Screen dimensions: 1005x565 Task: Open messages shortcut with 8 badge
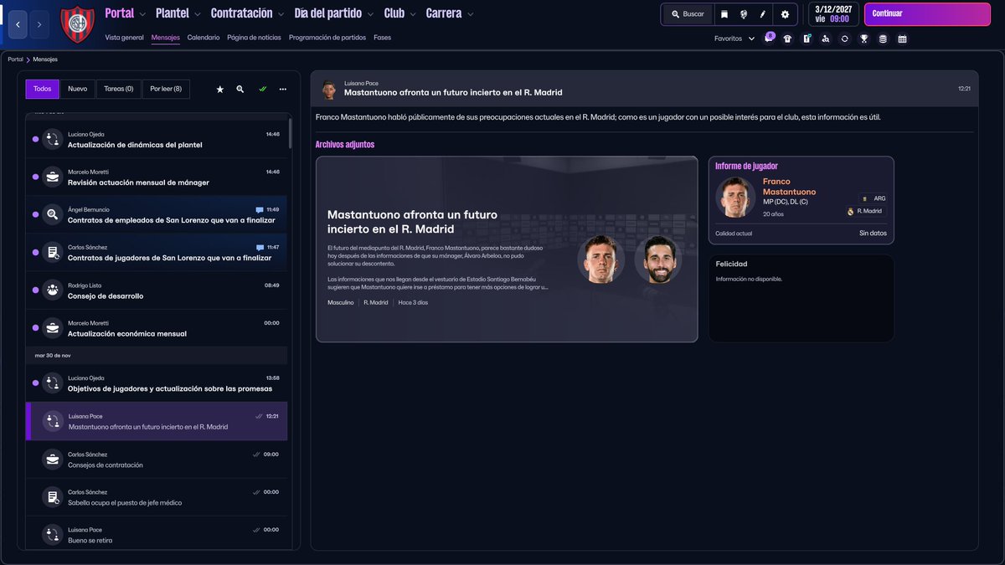pyautogui.click(x=769, y=39)
